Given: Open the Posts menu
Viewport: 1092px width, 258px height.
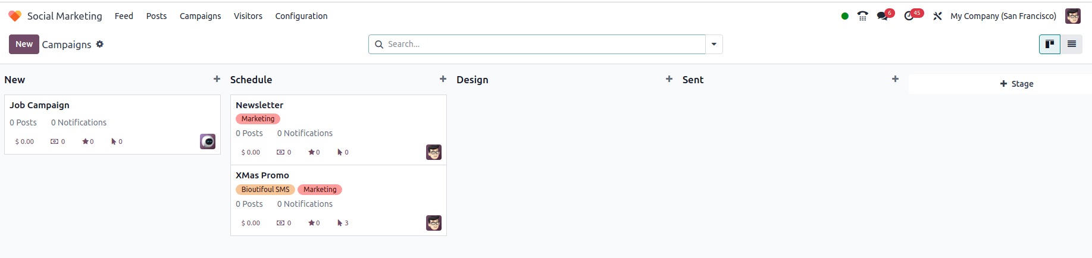Looking at the screenshot, I should pyautogui.click(x=157, y=16).
